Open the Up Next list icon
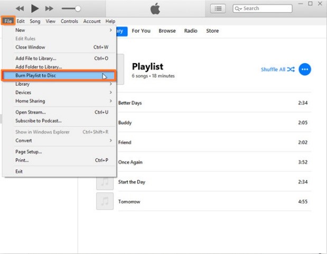 click(218, 8)
